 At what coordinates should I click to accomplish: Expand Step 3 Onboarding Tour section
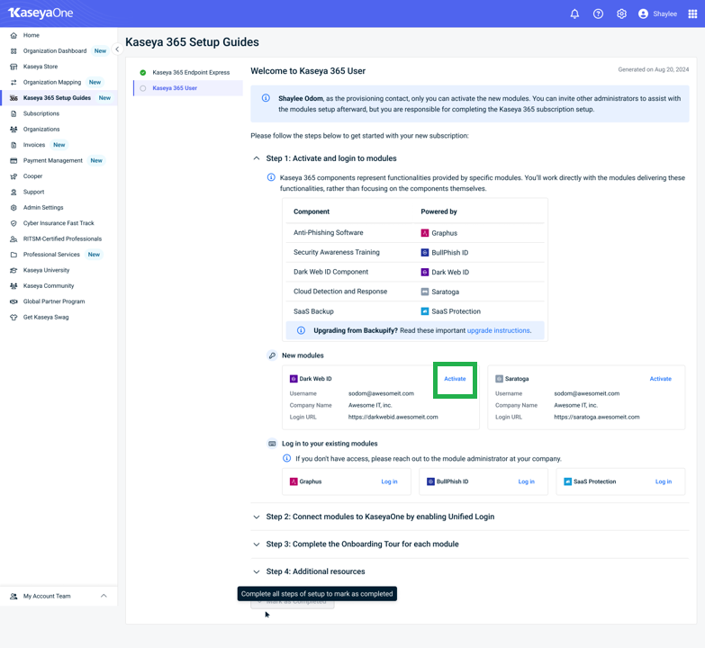(x=257, y=544)
